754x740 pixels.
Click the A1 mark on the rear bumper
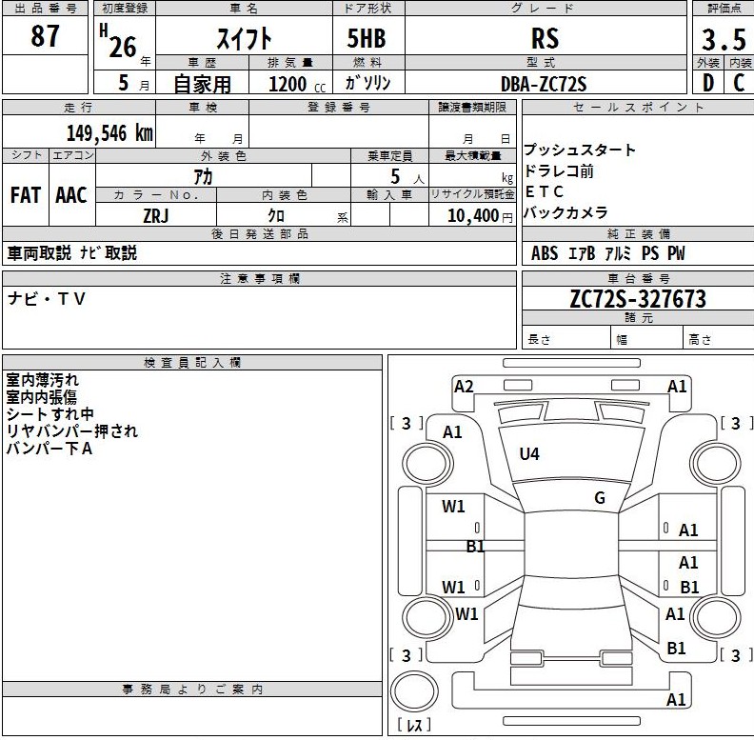click(676, 700)
